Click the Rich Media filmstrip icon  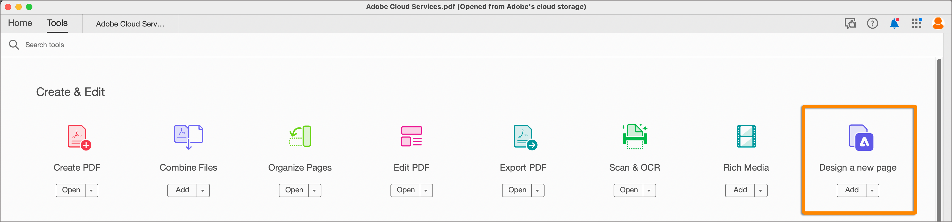tap(746, 136)
